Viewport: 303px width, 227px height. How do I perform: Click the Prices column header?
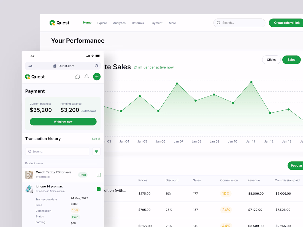point(143,180)
